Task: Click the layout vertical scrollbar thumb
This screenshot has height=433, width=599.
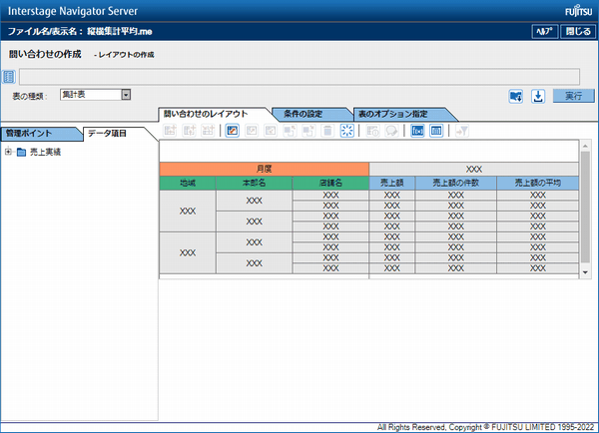Action: click(x=585, y=207)
